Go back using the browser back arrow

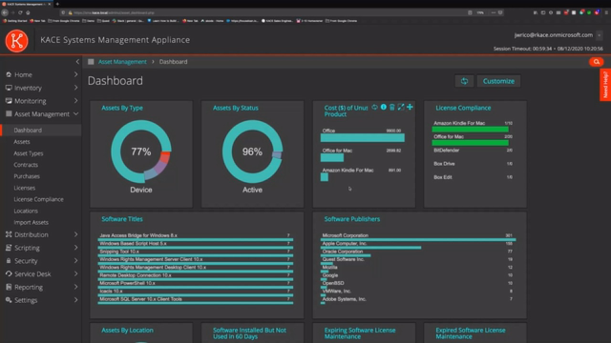coord(5,12)
